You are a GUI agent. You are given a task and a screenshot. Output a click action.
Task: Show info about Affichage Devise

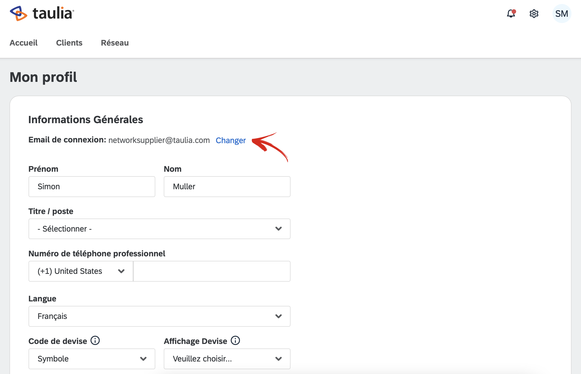pyautogui.click(x=235, y=340)
